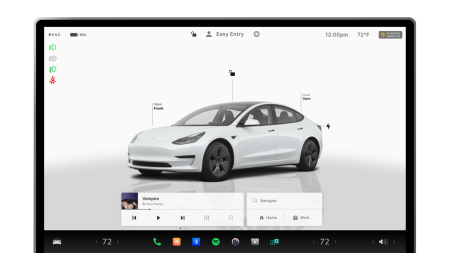Tap the red seatbelt warning icon
The height and width of the screenshot is (253, 450).
pos(52,80)
